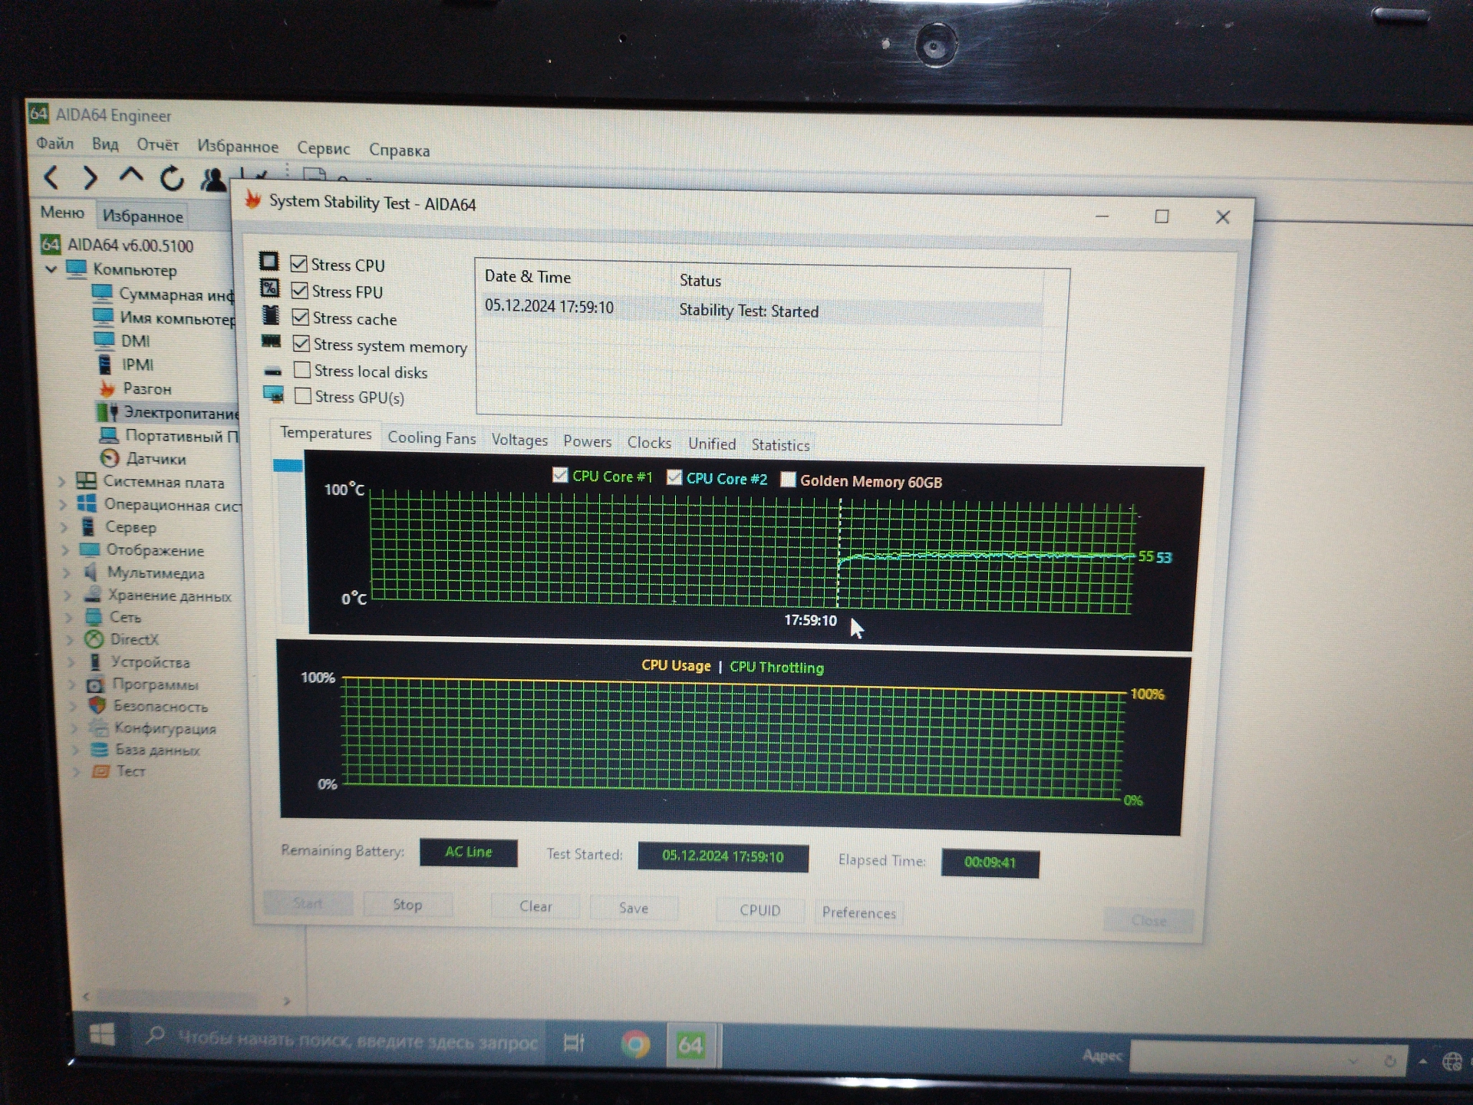Uncheck Stress system memory
The image size is (1473, 1105).
302,344
